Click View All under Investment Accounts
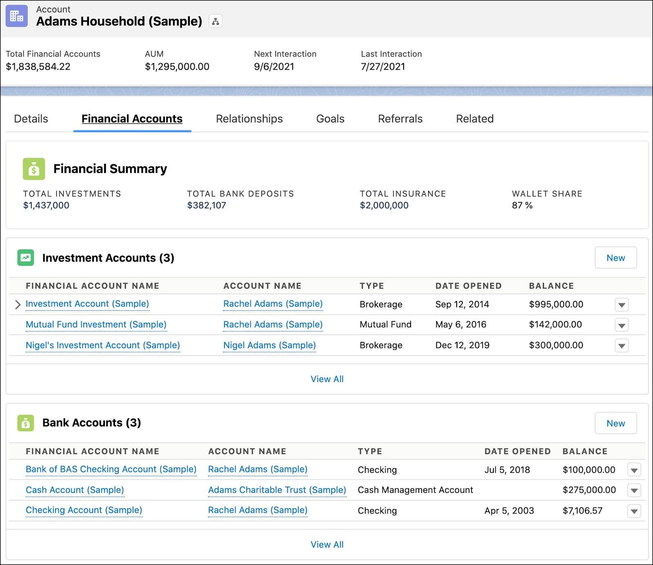This screenshot has width=653, height=565. click(x=327, y=379)
